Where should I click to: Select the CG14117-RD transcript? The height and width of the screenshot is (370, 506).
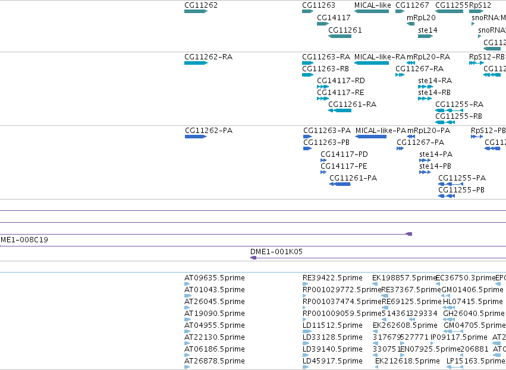point(323,87)
